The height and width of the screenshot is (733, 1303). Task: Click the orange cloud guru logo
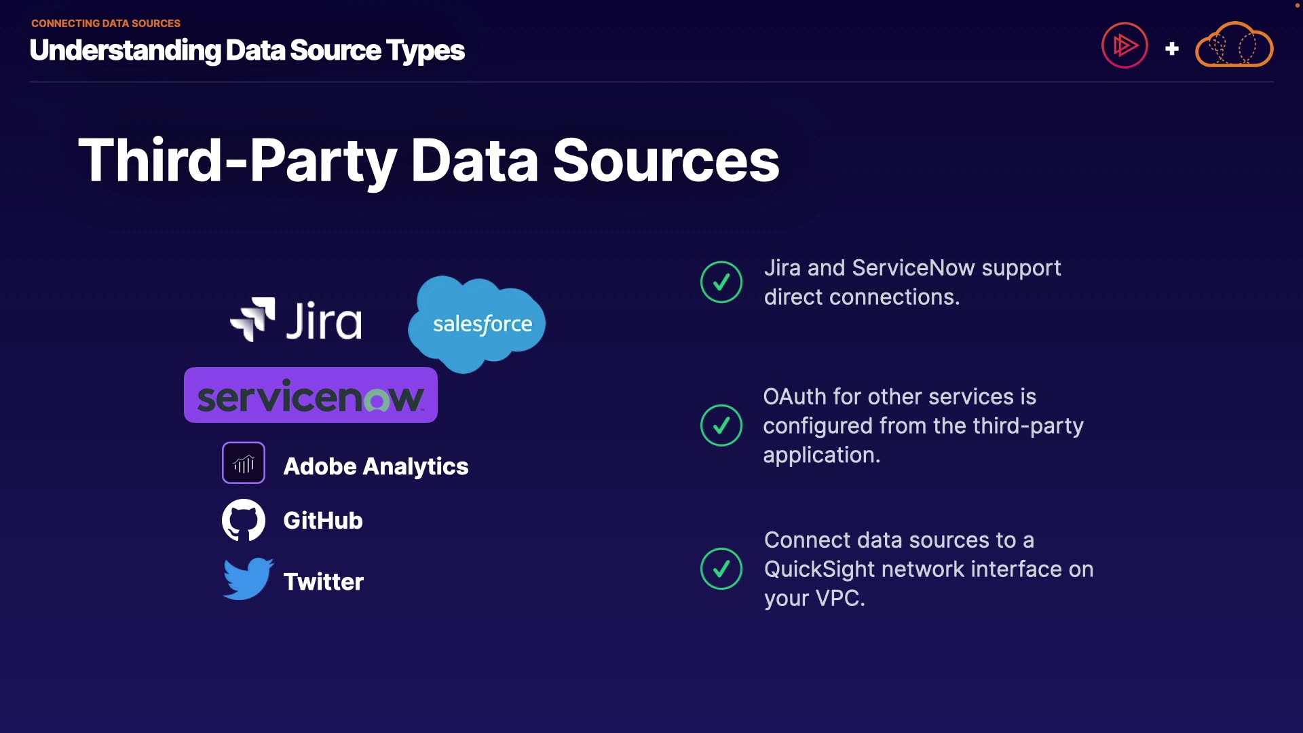pyautogui.click(x=1234, y=46)
